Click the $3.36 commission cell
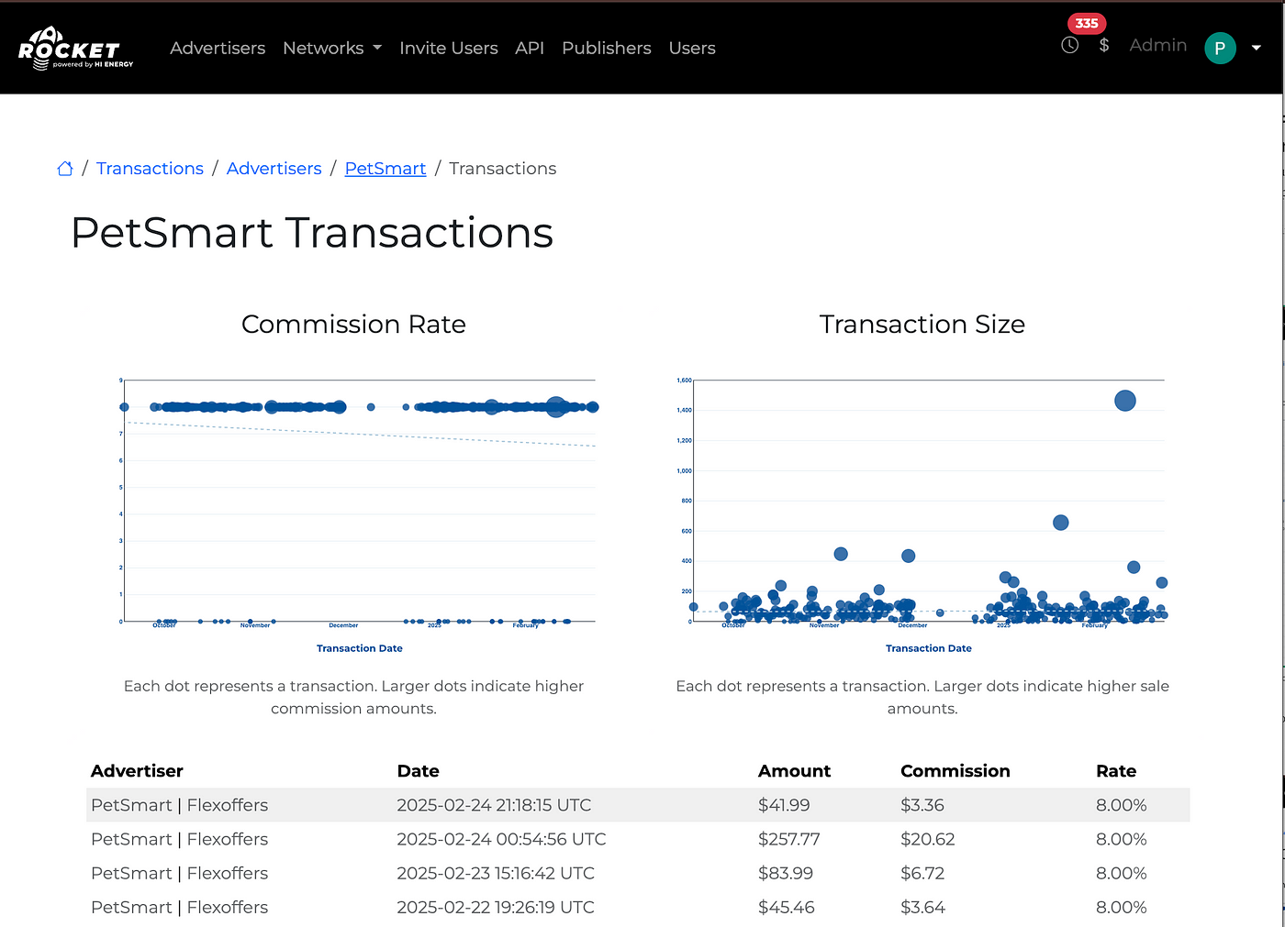 (x=922, y=805)
